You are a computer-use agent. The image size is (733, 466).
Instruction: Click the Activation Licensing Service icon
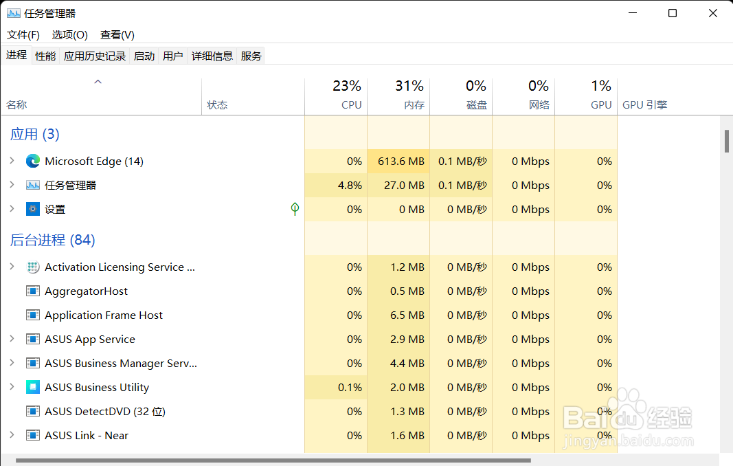[33, 267]
